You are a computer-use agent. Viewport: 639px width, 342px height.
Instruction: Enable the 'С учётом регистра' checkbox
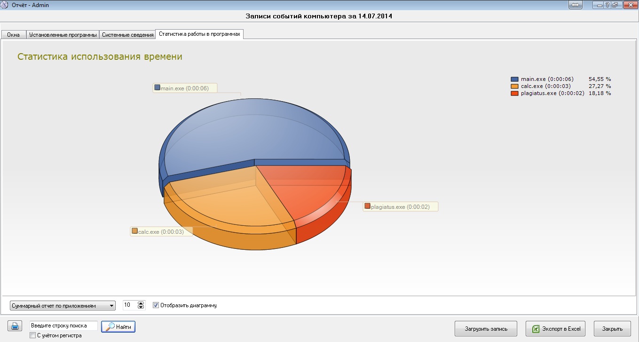point(32,335)
